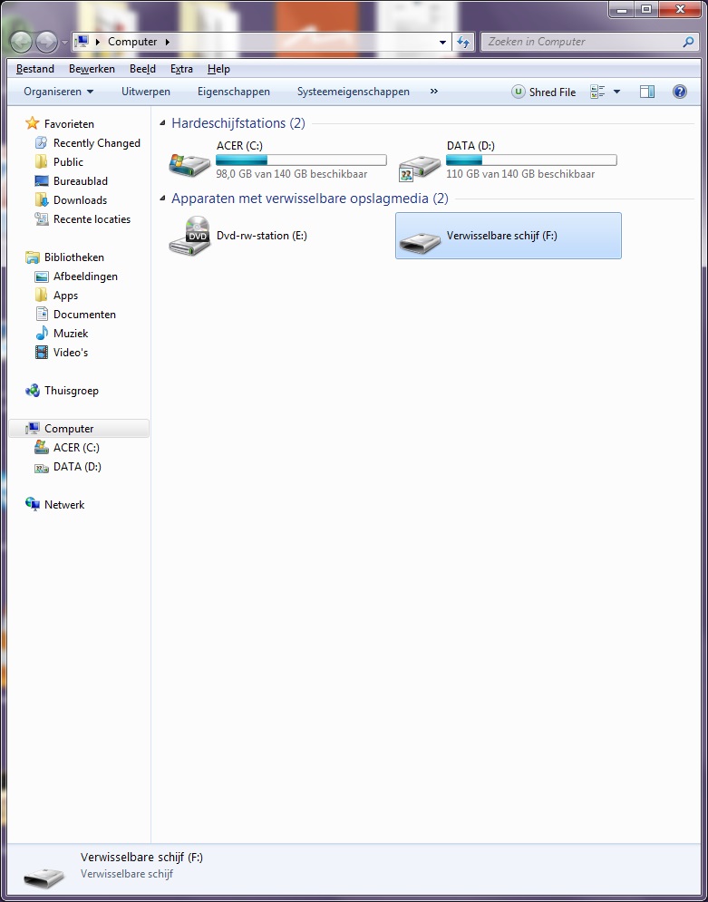Viewport: 708px width, 902px height.
Task: Click the ACER (C:) capacity bar
Action: [301, 160]
